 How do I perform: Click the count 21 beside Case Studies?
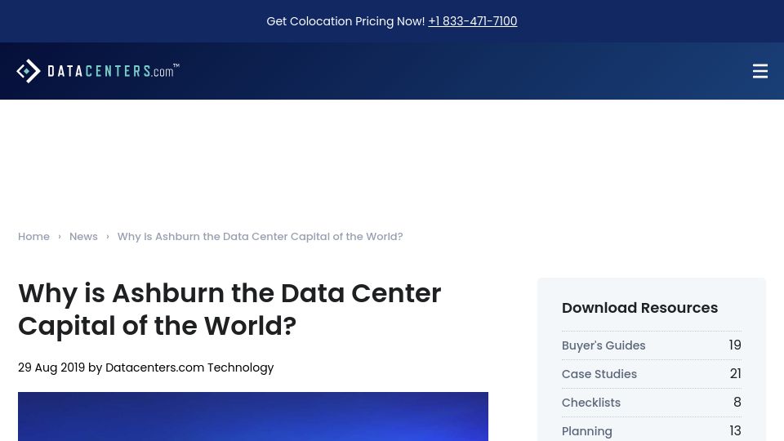[736, 374]
